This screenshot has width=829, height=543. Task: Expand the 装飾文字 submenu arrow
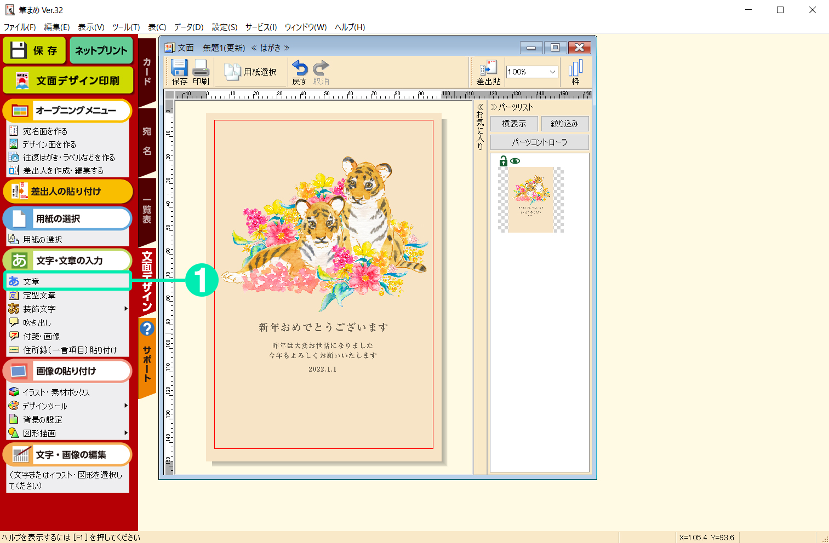126,309
